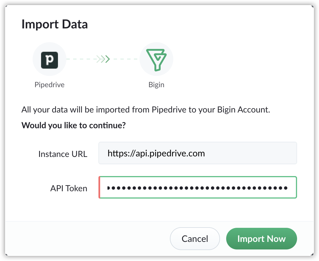The height and width of the screenshot is (261, 319).
Task: Click the dashed line left of Bigin logo
Action: (x=125, y=59)
